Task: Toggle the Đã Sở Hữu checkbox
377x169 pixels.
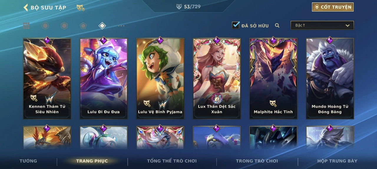Action: click(x=236, y=25)
